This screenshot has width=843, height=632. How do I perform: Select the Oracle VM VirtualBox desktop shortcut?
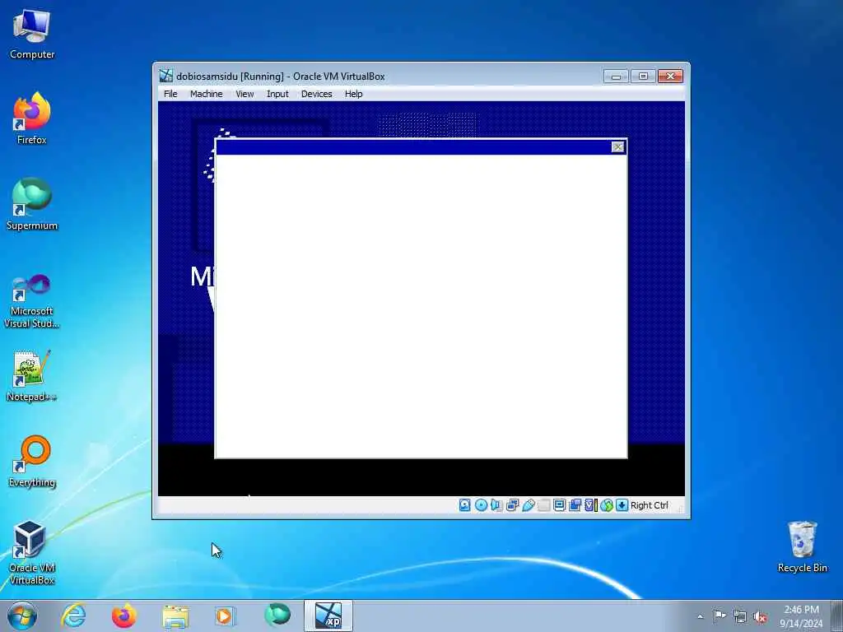tap(32, 552)
